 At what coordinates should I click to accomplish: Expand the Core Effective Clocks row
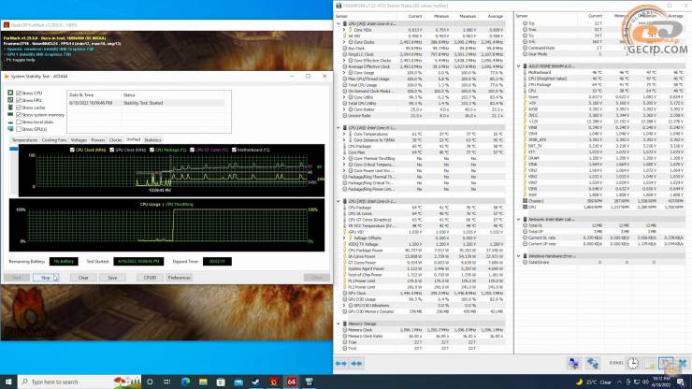click(x=344, y=61)
